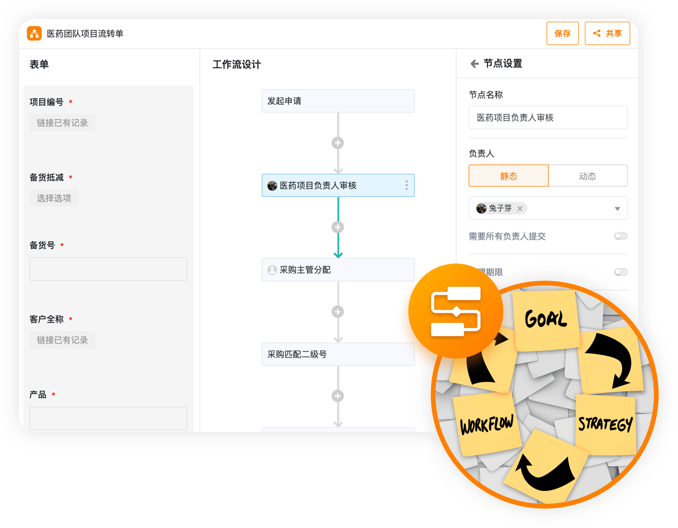Remove 兔子芽 with the x icon
This screenshot has height=528, width=678.
coord(520,208)
